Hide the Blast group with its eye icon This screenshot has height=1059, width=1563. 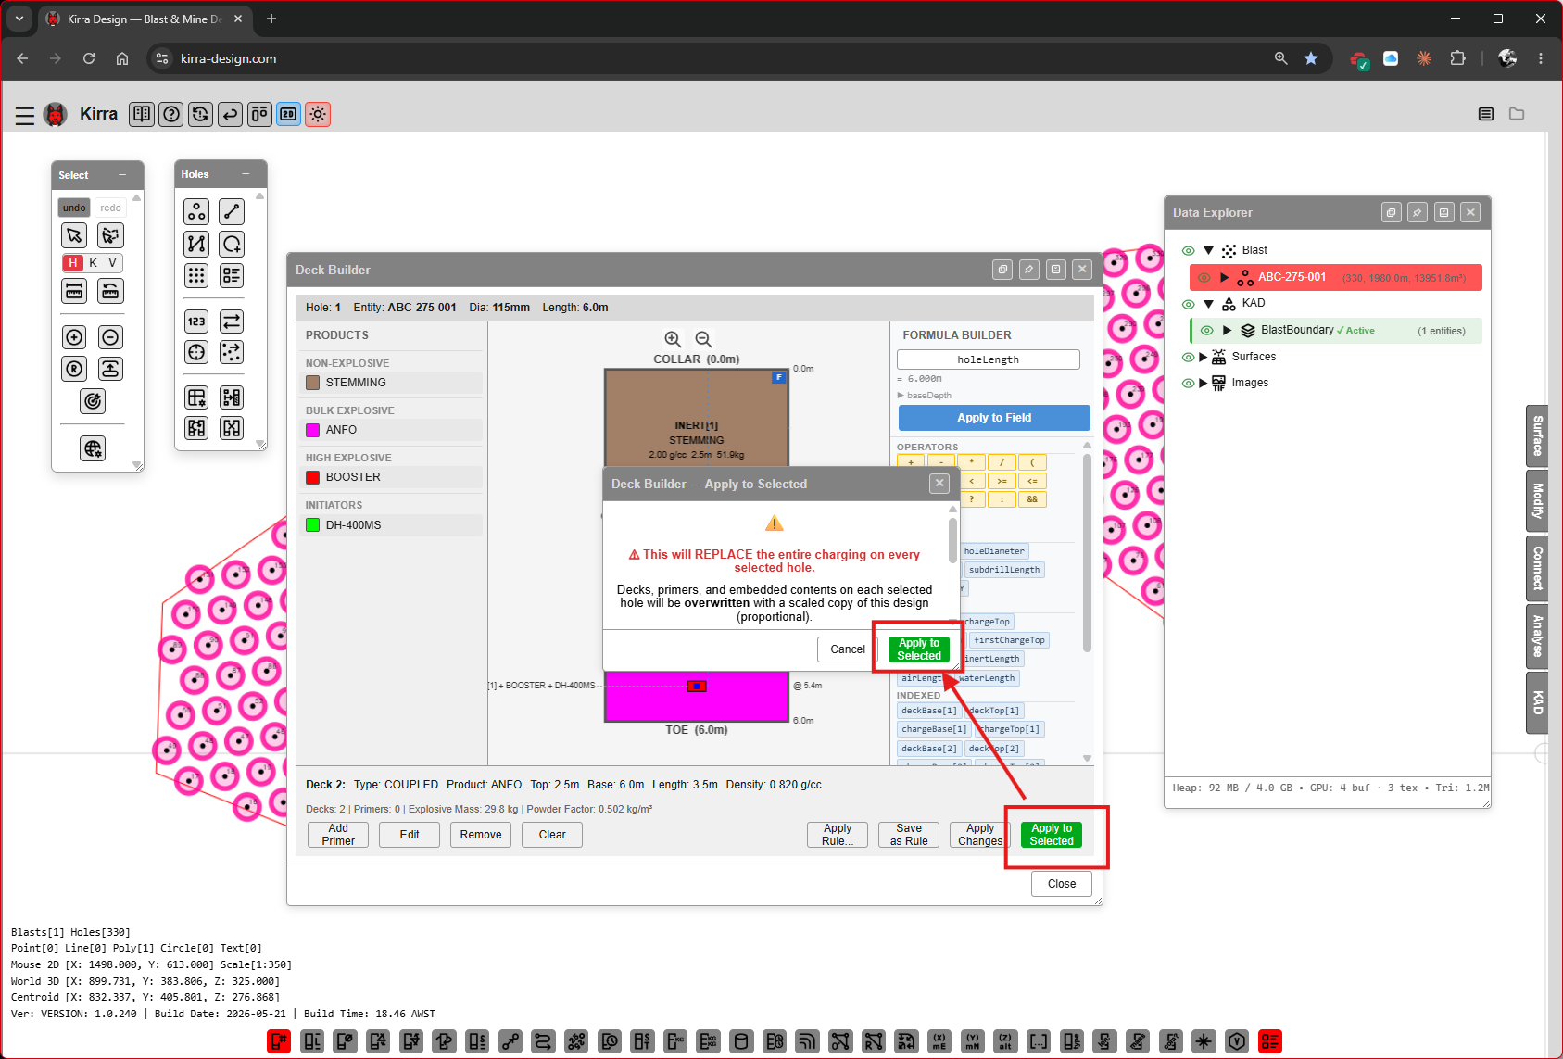click(1188, 250)
